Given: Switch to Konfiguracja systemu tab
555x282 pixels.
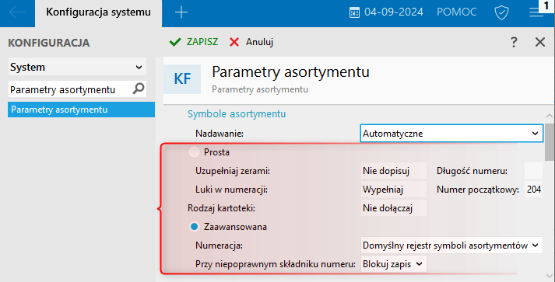Looking at the screenshot, I should click(98, 12).
